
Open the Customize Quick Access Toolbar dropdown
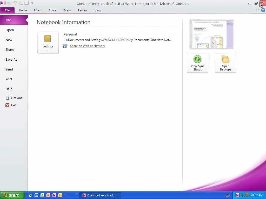tap(32, 3)
